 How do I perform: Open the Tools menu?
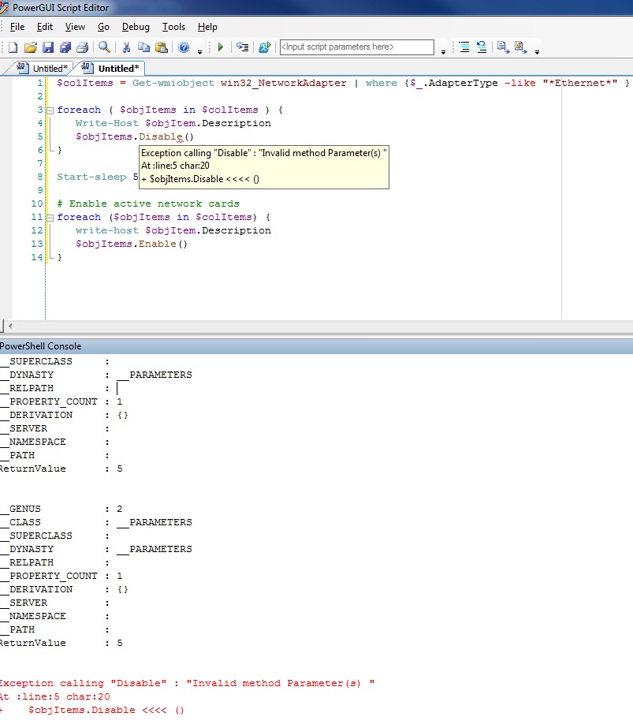pyautogui.click(x=173, y=27)
